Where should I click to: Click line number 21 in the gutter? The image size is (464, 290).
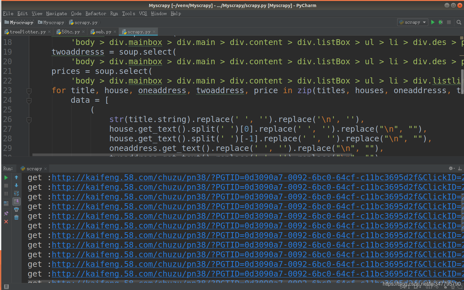7,71
